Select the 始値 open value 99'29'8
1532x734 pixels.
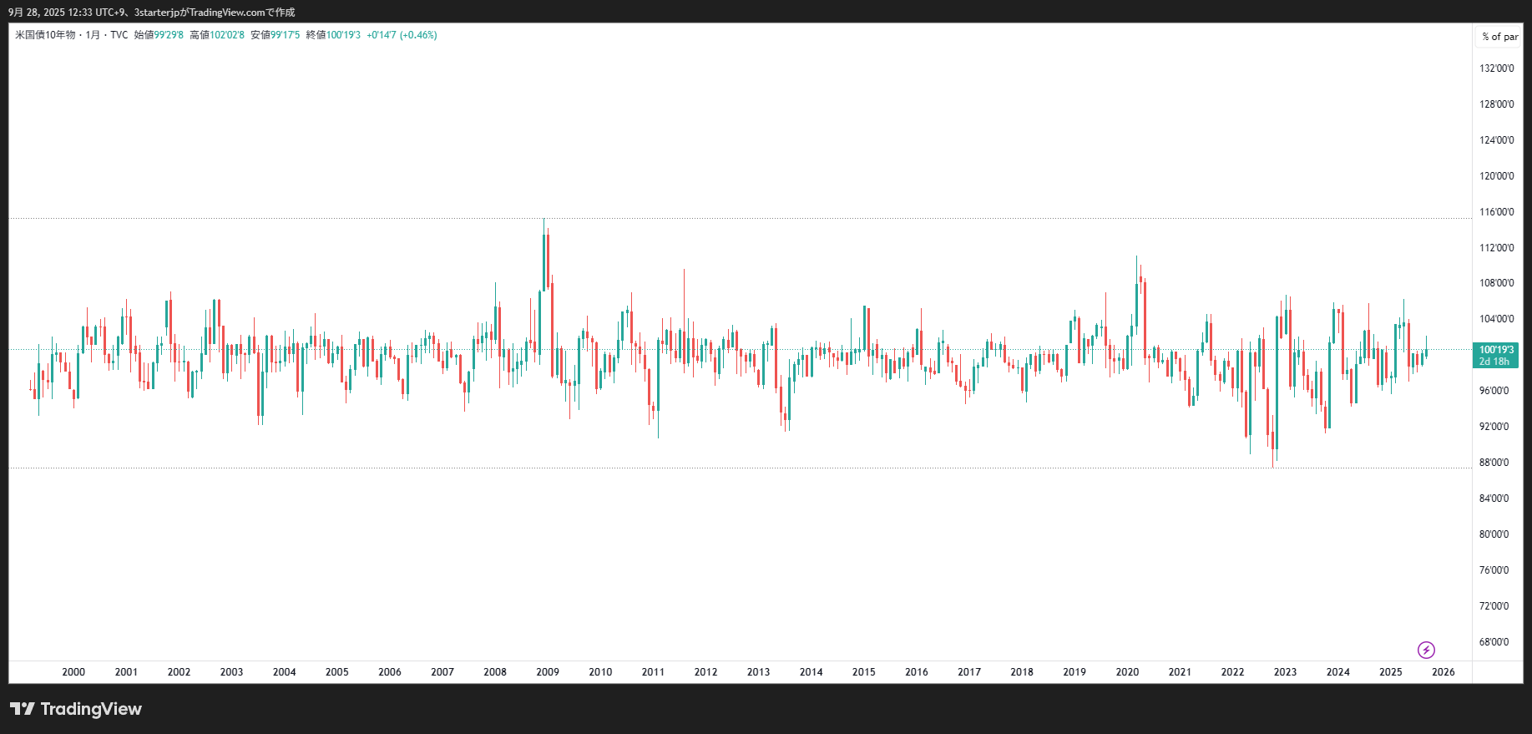169,35
